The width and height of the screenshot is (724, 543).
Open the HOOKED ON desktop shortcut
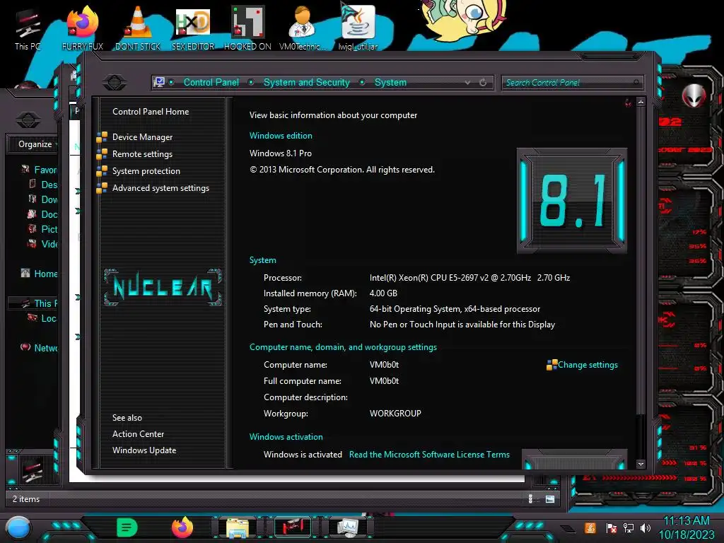(247, 27)
